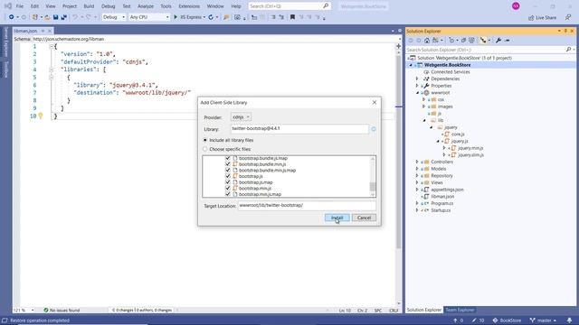Viewport: 579px width, 325px height.
Task: Close the Add Client-Side Library dialog
Action: point(375,102)
